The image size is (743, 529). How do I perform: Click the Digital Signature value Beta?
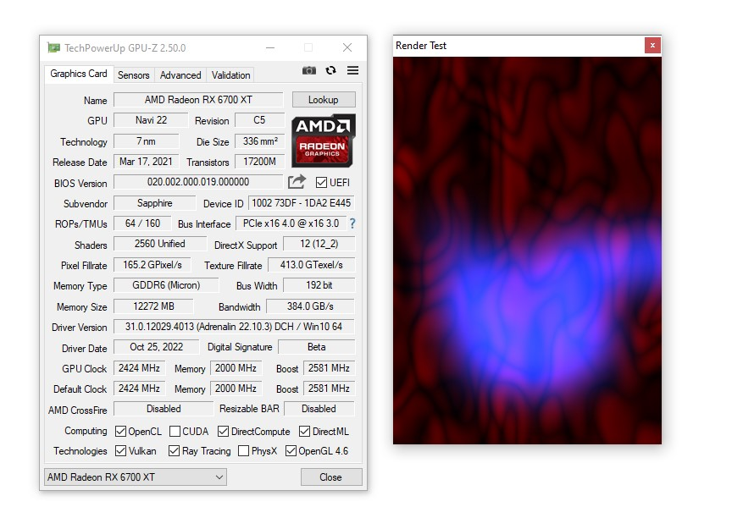click(x=317, y=347)
